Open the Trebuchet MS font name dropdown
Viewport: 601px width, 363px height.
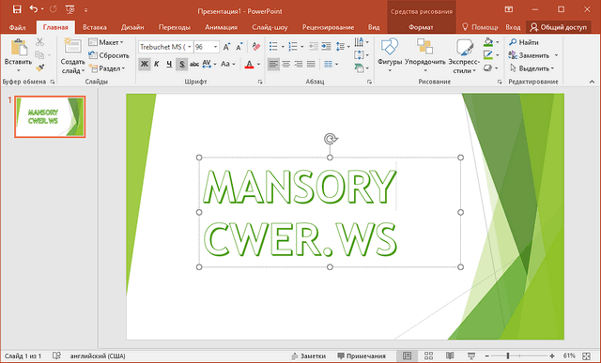190,47
